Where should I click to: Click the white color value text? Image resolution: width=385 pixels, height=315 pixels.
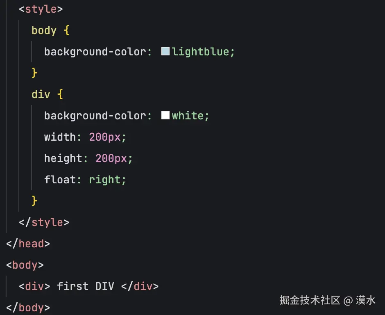tap(188, 116)
